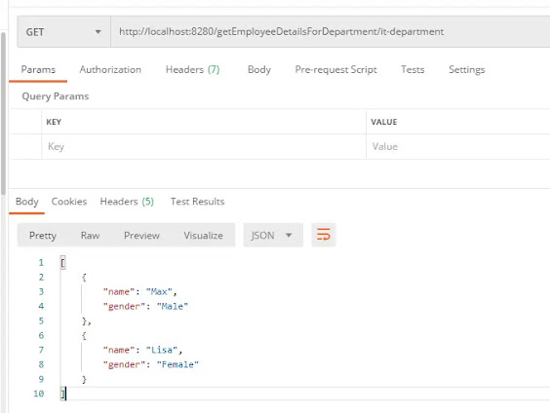Open the Pre-request Script tab
This screenshot has width=550, height=413.
point(335,69)
